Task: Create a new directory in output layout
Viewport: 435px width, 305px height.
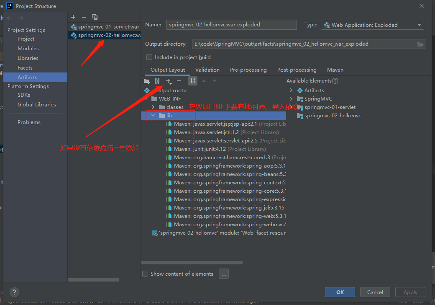Action: (147, 81)
